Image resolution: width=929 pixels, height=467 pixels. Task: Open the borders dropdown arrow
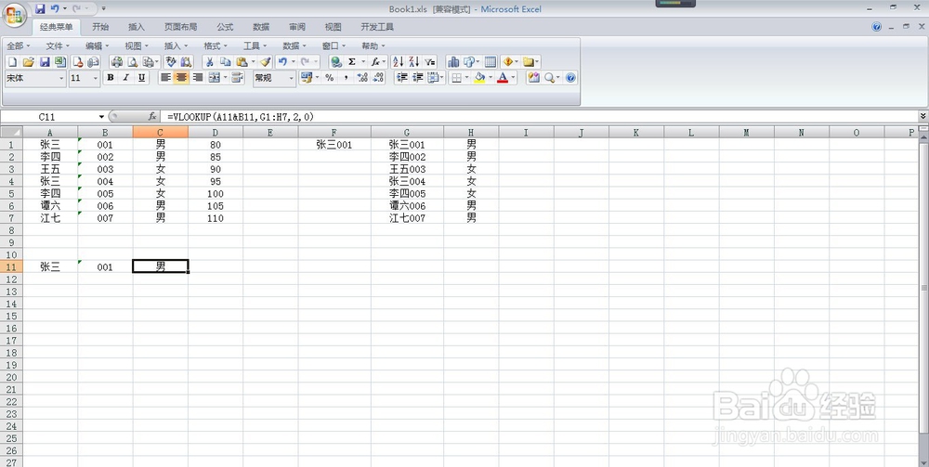coord(466,78)
